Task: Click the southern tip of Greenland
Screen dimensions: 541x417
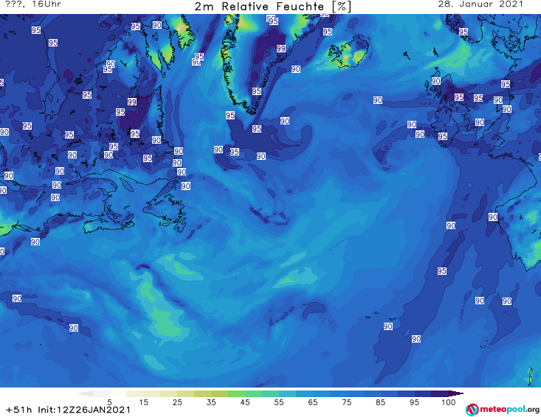Action: 252,111
